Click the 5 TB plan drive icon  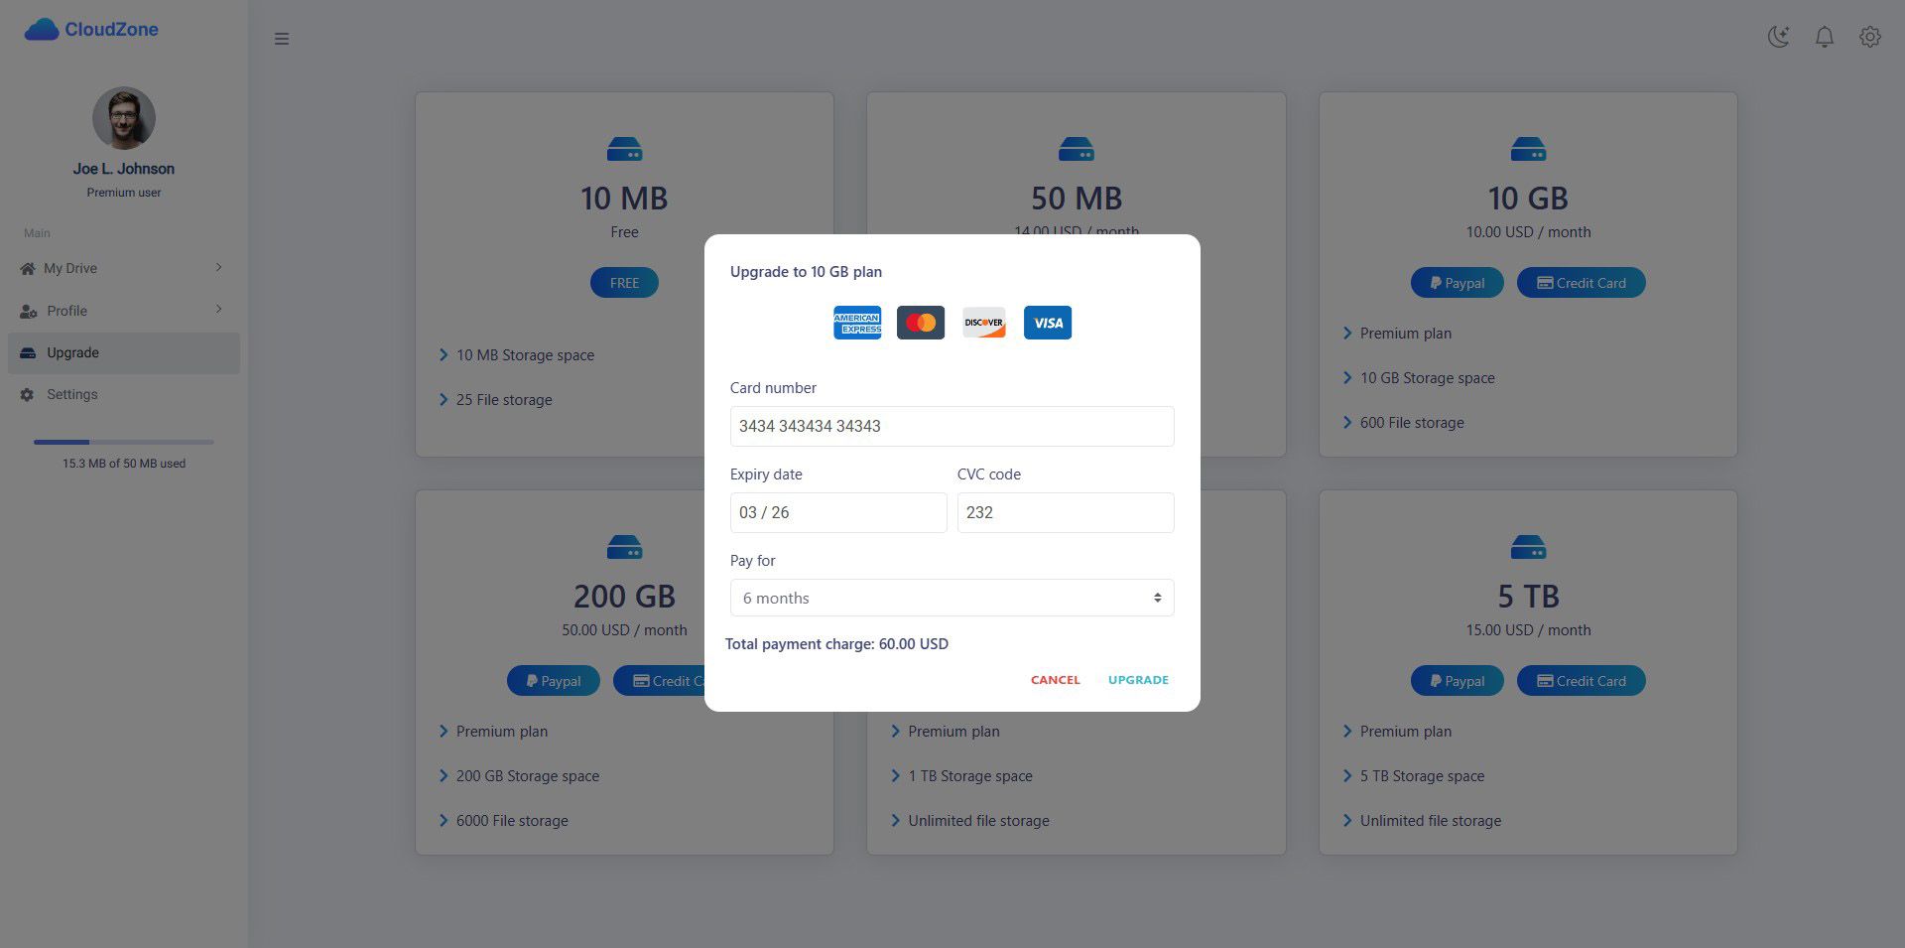1528,547
